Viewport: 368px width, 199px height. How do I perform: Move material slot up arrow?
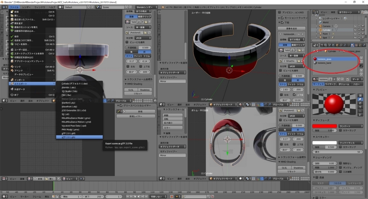(x=361, y=71)
